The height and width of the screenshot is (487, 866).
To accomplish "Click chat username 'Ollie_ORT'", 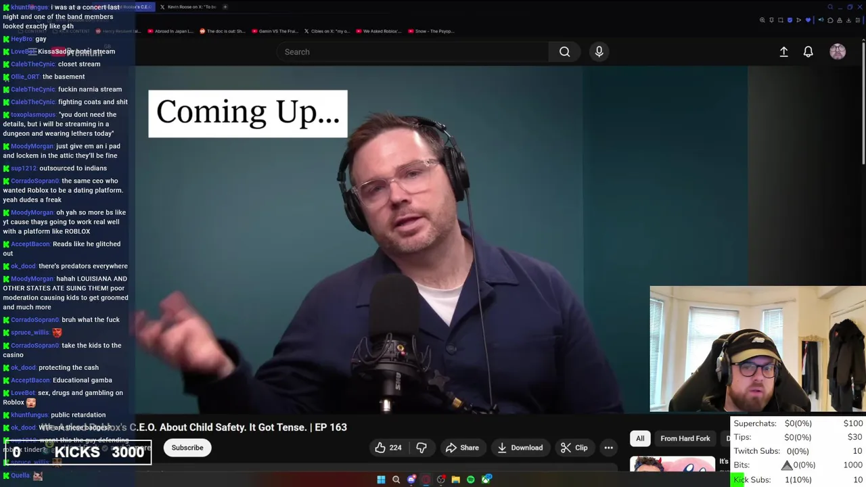I will click(x=25, y=76).
